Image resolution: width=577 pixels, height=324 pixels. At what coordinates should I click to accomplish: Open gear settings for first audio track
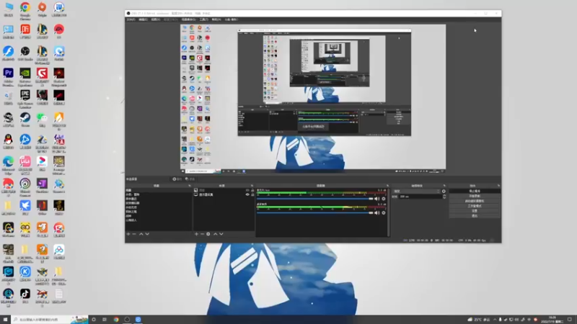tap(384, 199)
